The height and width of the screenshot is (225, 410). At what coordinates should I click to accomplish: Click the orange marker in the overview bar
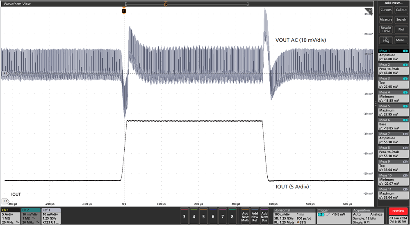coord(166,4)
